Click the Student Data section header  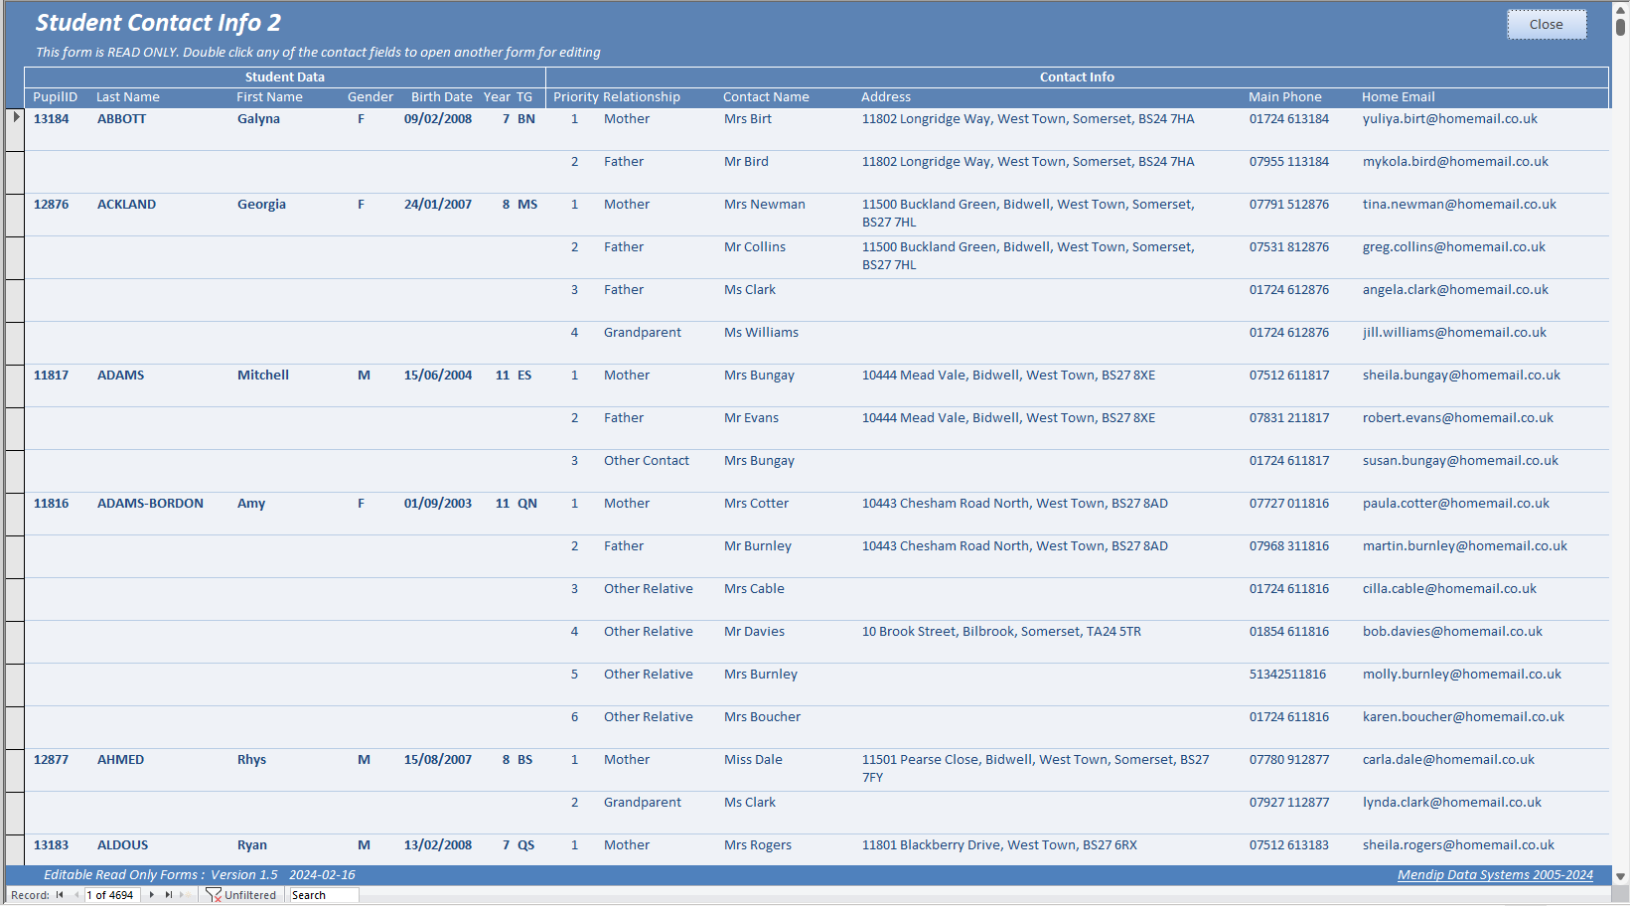(285, 77)
